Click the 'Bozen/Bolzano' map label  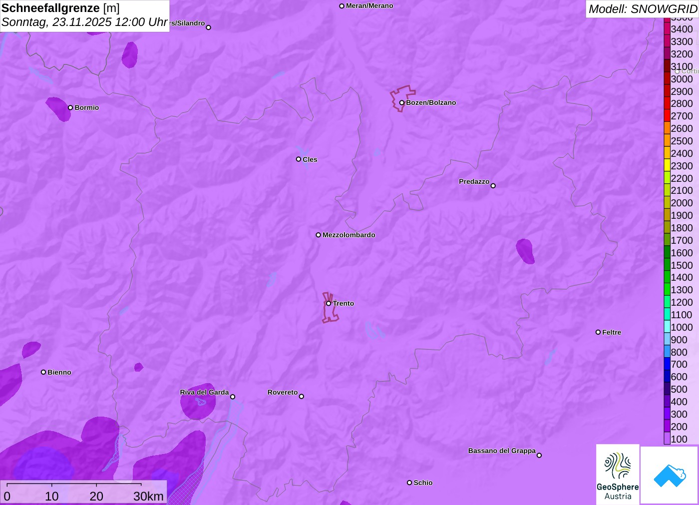click(x=431, y=102)
